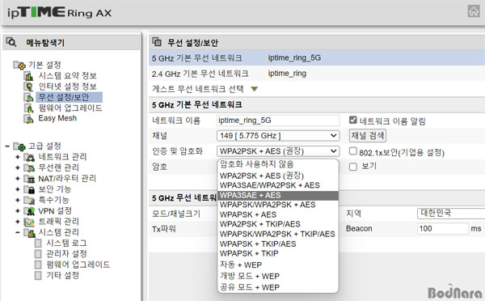
Task: Click the 시스템 관리 icon
Action: pos(29,232)
